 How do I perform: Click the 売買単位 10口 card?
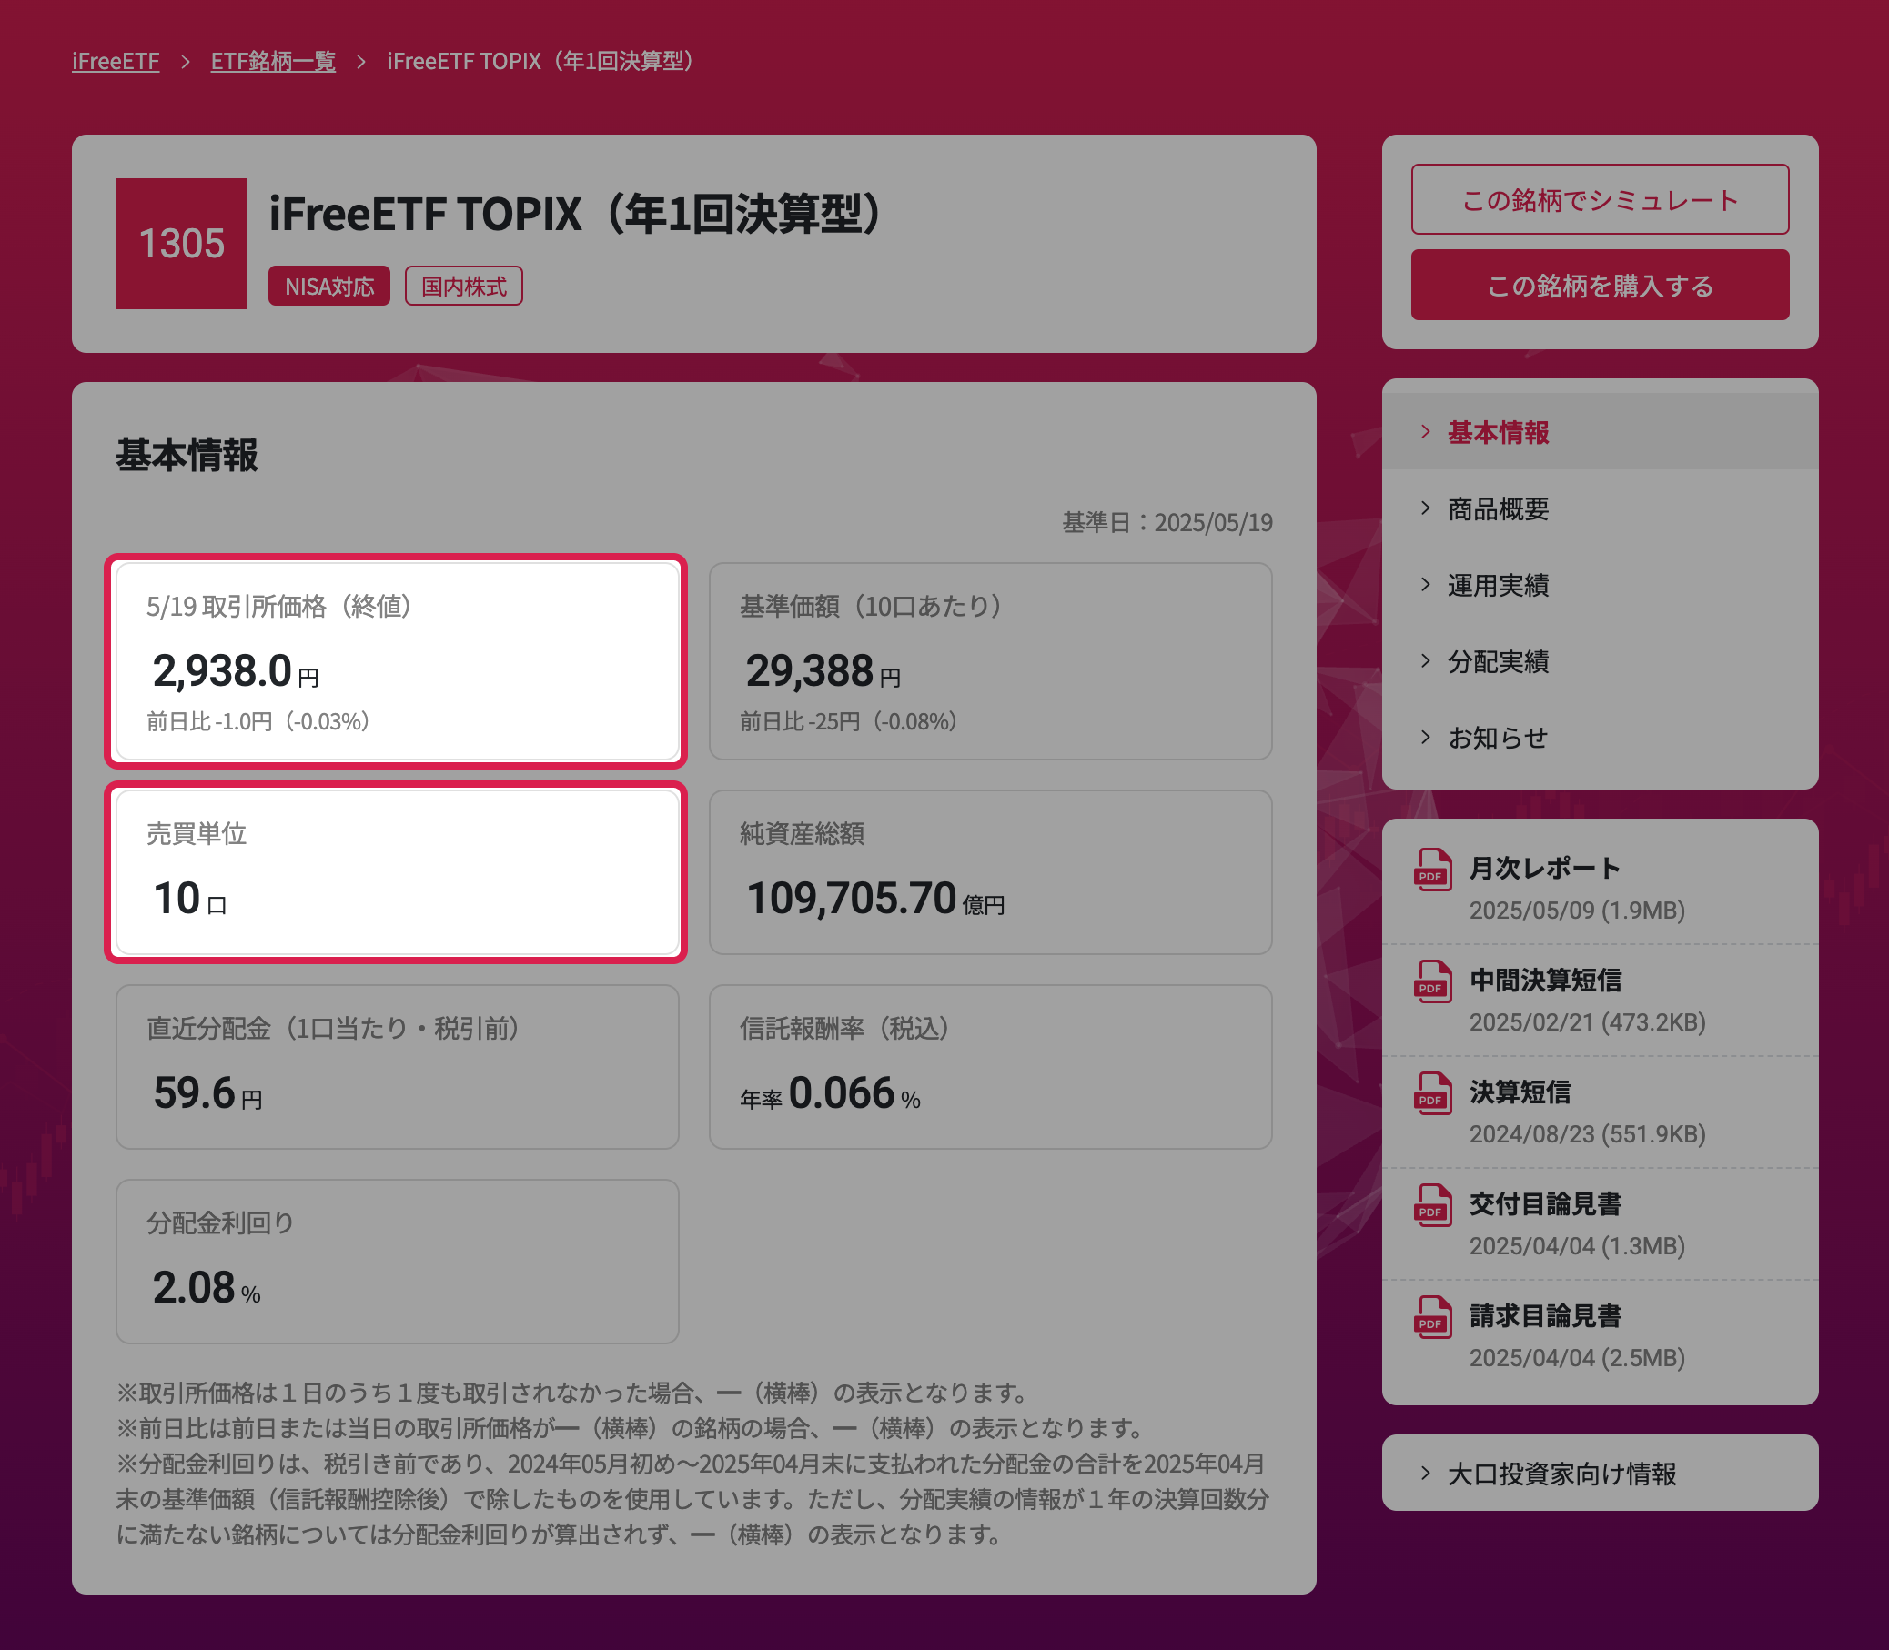[397, 872]
